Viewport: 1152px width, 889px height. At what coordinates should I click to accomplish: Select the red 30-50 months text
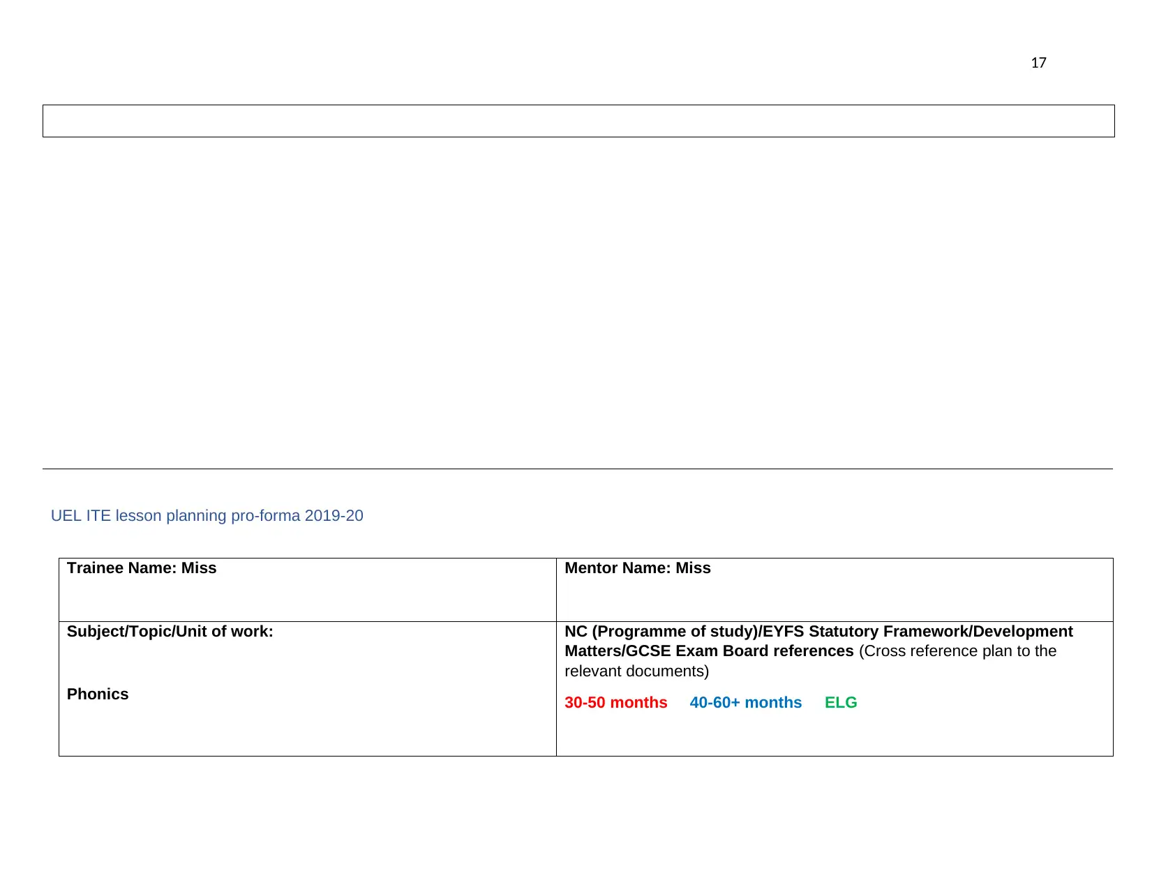click(x=616, y=702)
